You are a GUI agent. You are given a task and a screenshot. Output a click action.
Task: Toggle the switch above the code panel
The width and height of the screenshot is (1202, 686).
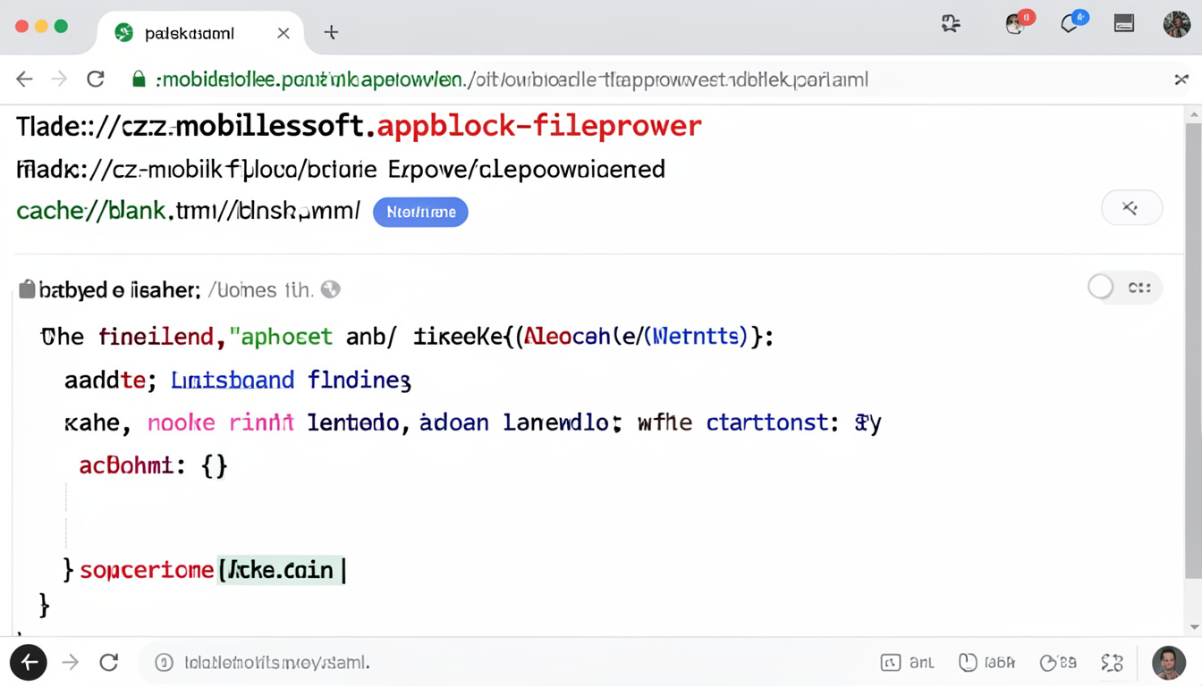point(1101,287)
